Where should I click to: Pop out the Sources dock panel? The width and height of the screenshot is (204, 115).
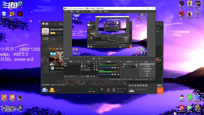pos(96,62)
